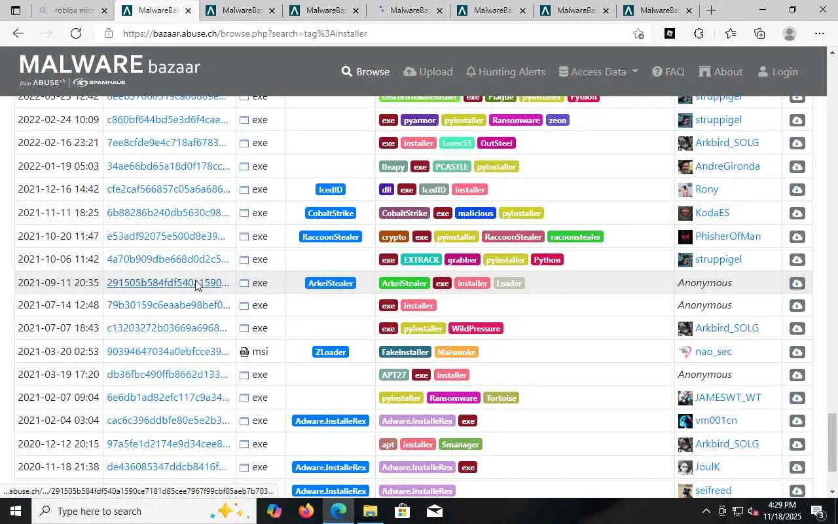Viewport: 838px width, 524px height.
Task: Download sample from the 2021-02-07 09:04 row
Action: click(x=797, y=398)
